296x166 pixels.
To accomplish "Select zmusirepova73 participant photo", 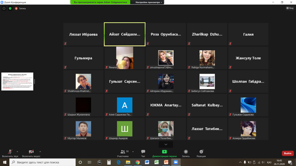I will [x=166, y=58].
